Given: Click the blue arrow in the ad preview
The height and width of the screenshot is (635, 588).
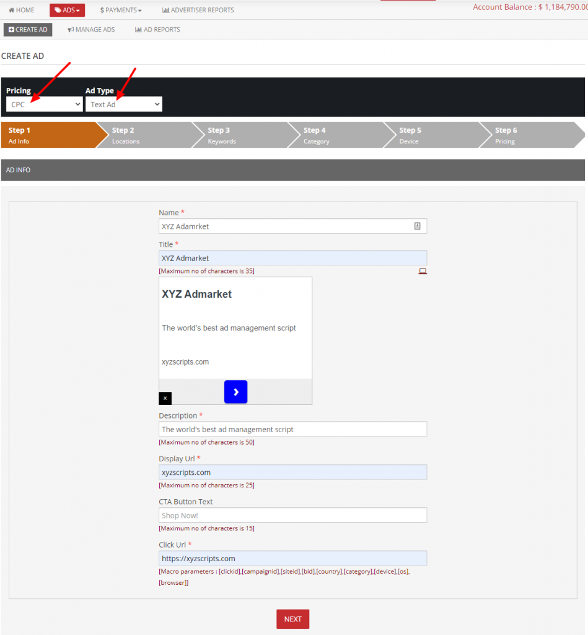Looking at the screenshot, I should click(235, 391).
